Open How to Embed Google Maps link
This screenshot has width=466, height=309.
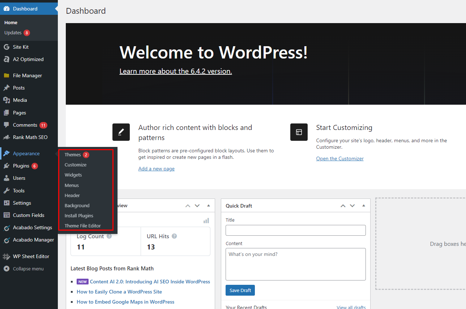tap(125, 302)
